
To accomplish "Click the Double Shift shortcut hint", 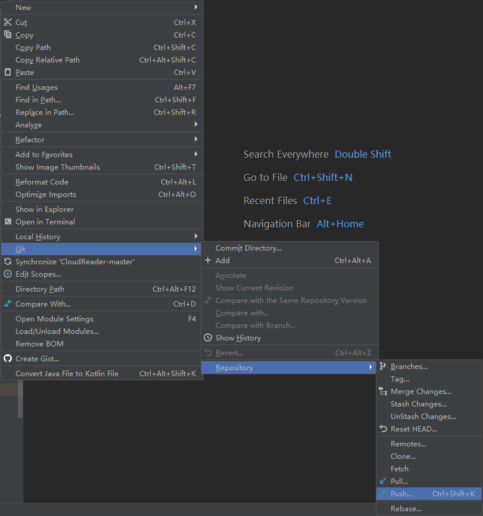I will point(363,154).
